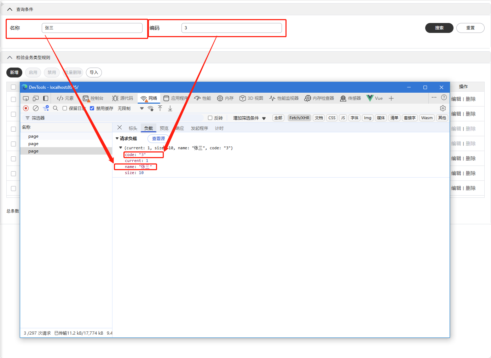This screenshot has width=491, height=358.
Task: Enable the 保留日志 checkbox
Action: pyautogui.click(x=65, y=108)
